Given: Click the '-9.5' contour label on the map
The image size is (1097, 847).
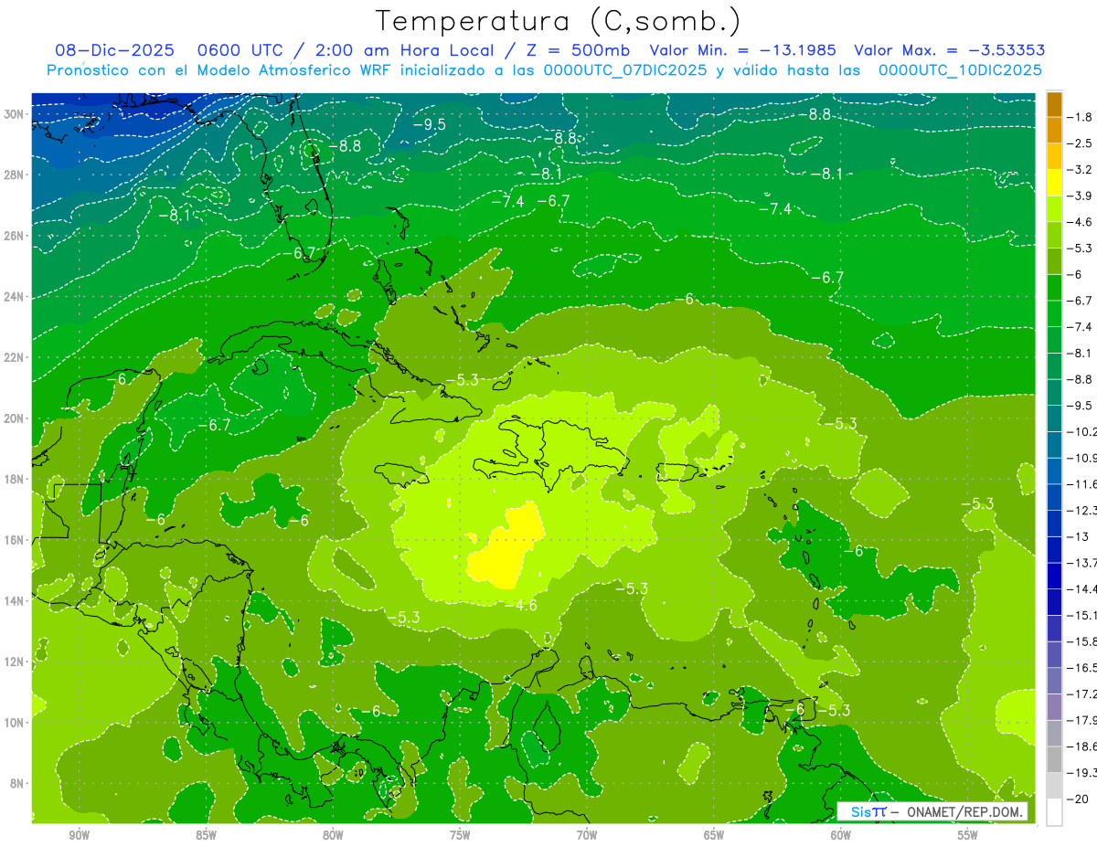Looking at the screenshot, I should 428,123.
